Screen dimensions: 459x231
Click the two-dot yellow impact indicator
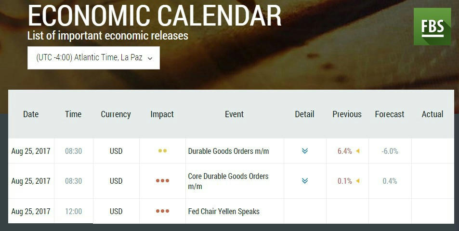(x=162, y=151)
